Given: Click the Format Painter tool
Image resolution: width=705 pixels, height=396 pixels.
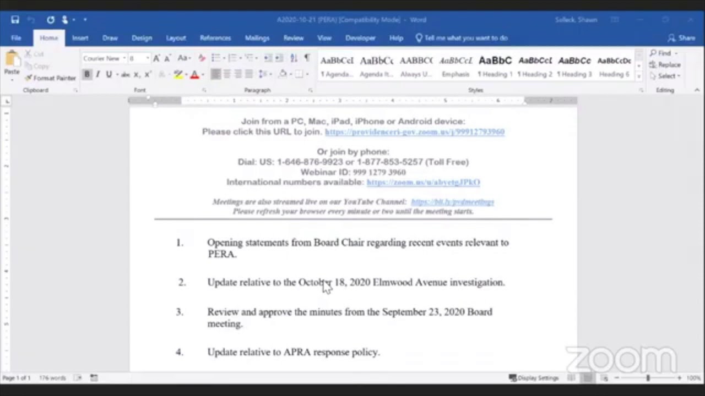Looking at the screenshot, I should point(51,78).
